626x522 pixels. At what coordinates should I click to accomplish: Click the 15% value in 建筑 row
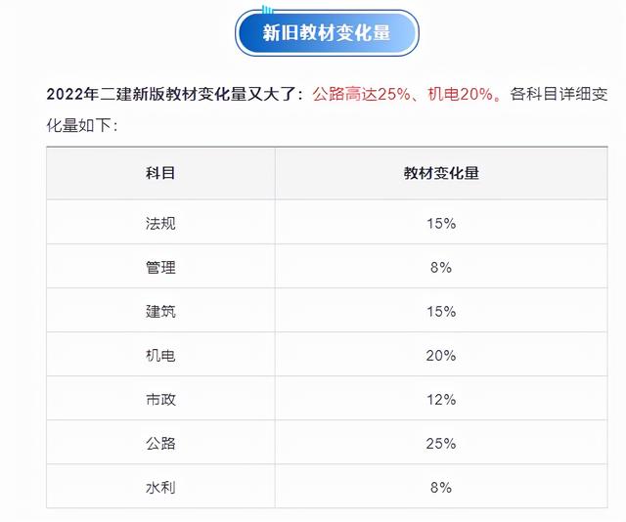[x=441, y=311]
